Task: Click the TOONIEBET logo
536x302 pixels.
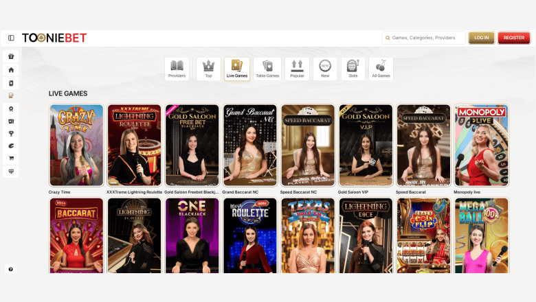Action: pos(54,38)
